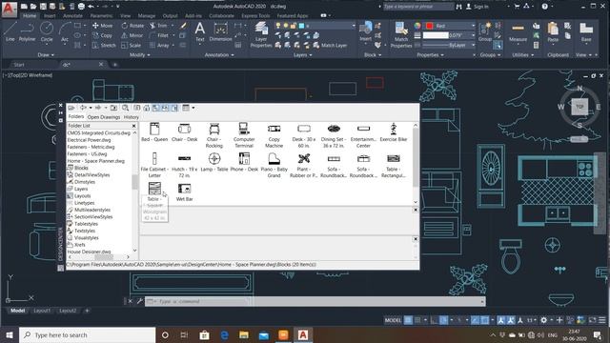Viewport: 610px width, 343px height.
Task: Select Layers item in folder tree
Action: pos(81,189)
